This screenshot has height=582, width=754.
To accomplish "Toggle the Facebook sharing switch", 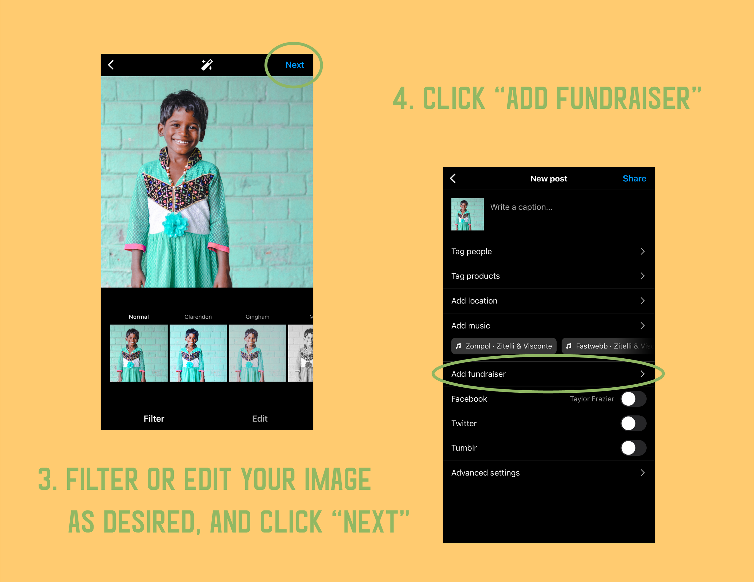I will point(633,399).
